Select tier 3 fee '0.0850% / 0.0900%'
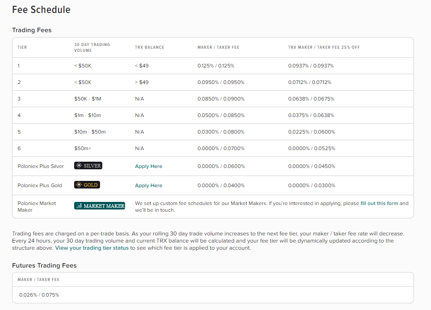 coord(221,99)
